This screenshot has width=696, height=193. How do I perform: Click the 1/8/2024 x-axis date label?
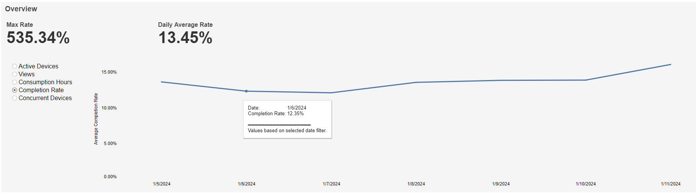416,184
